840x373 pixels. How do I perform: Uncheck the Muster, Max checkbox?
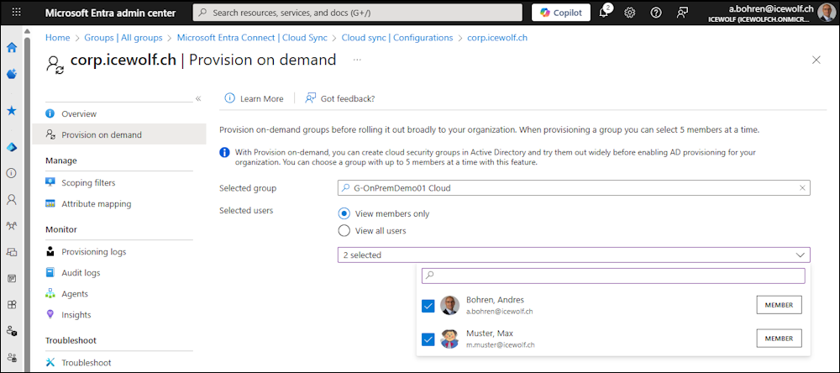(428, 339)
